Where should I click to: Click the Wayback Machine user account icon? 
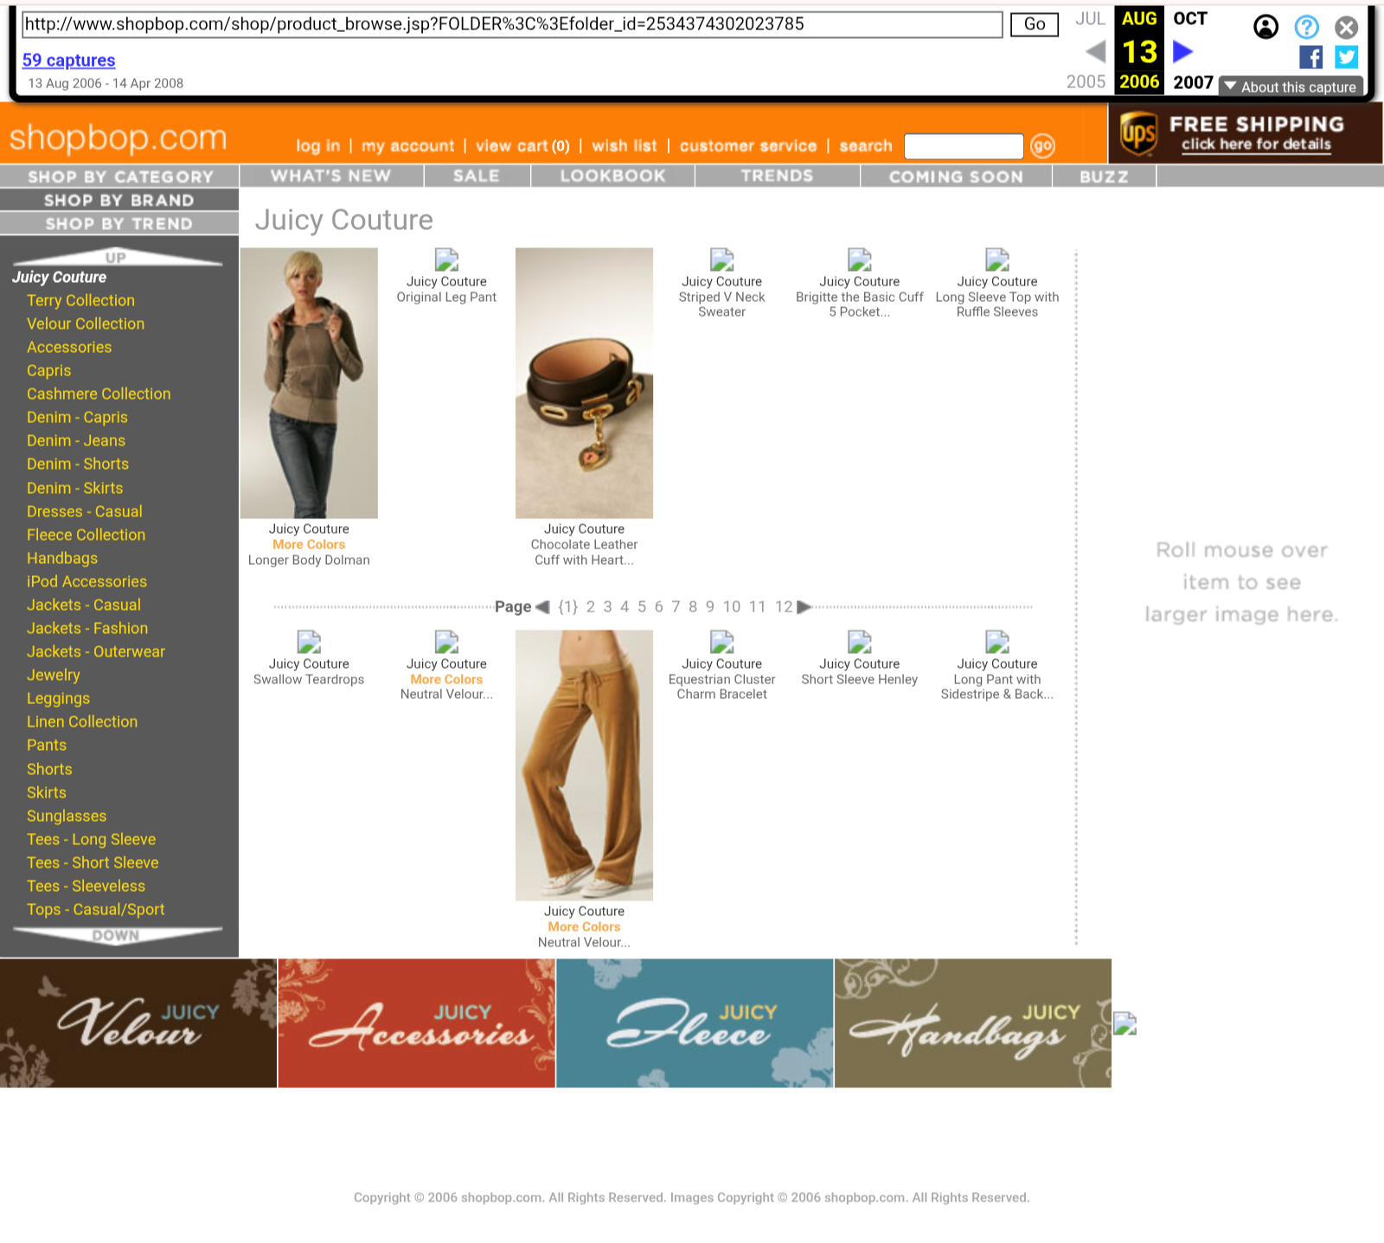(1265, 28)
